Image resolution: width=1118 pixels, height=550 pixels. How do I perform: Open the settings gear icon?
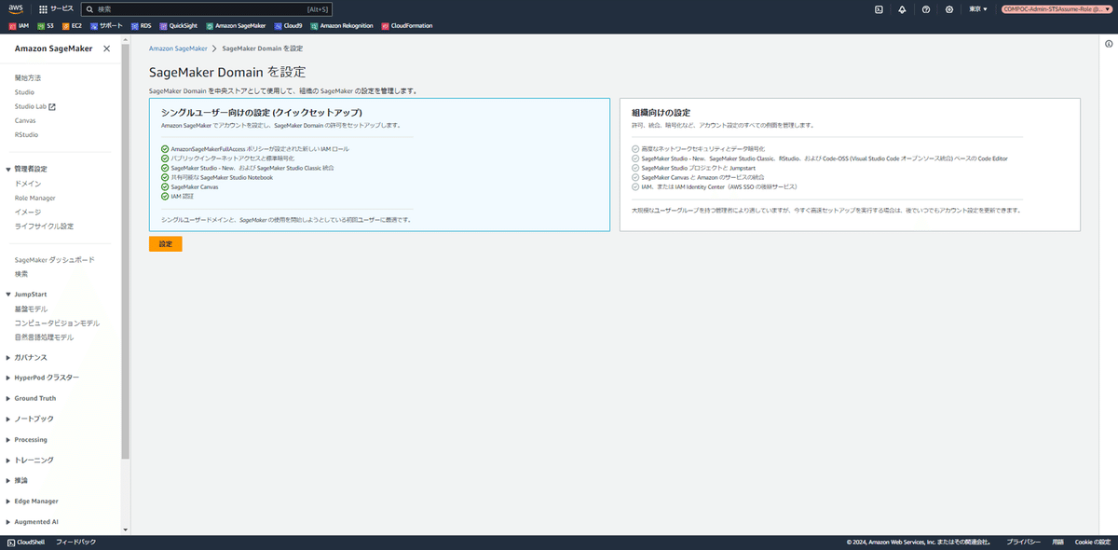click(x=949, y=9)
